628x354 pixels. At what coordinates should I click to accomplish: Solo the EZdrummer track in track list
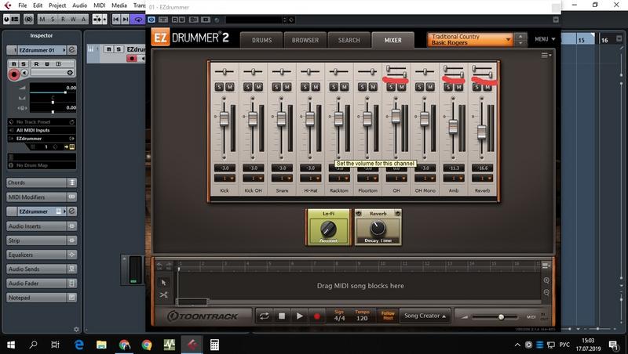tap(119, 49)
